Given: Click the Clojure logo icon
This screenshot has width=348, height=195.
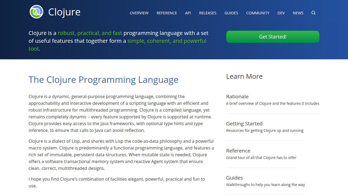Looking at the screenshot, I should click(36, 12).
